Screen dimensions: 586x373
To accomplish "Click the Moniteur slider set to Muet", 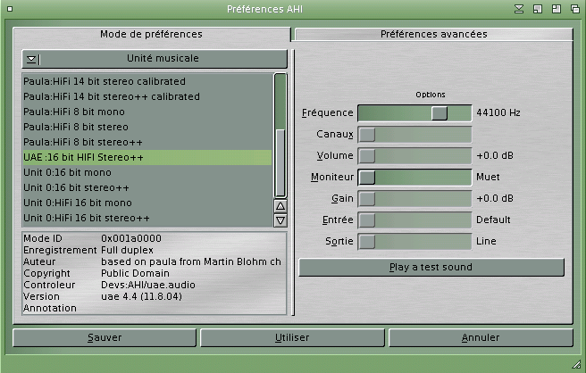I will (x=367, y=178).
